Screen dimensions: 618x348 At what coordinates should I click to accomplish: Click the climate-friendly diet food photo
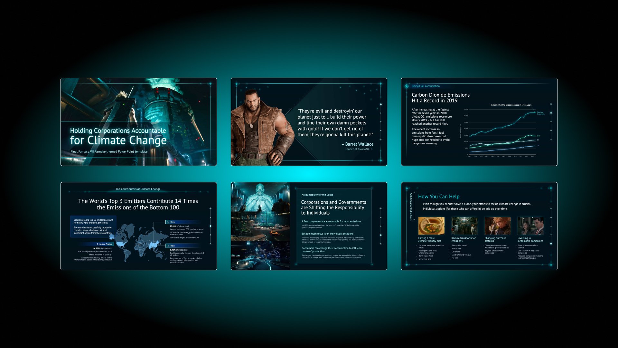click(431, 226)
